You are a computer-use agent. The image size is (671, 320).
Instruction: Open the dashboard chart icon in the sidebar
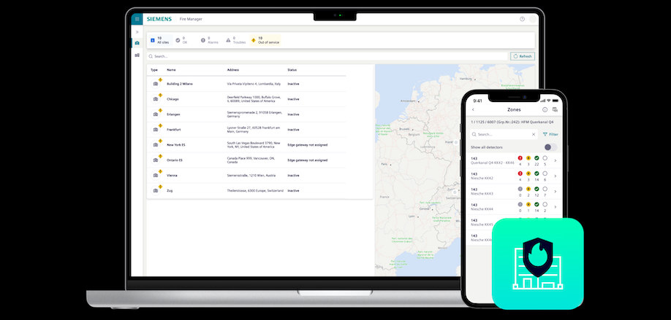[137, 55]
